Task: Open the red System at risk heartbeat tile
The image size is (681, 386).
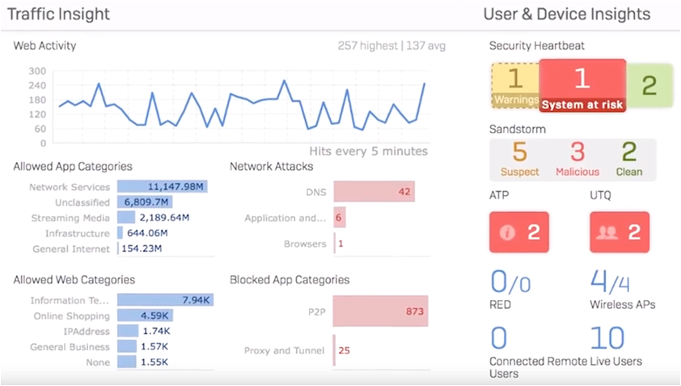Action: point(582,85)
